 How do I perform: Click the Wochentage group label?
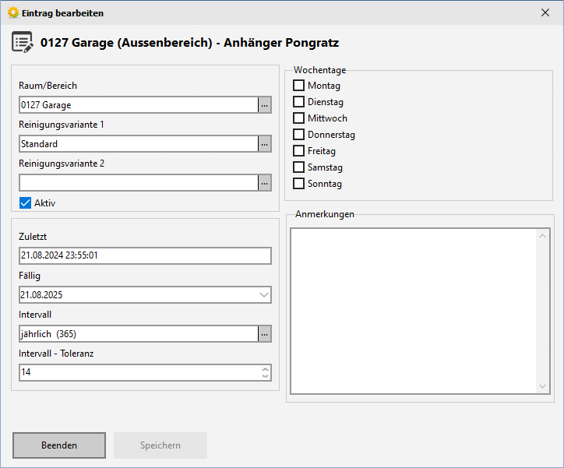point(319,70)
